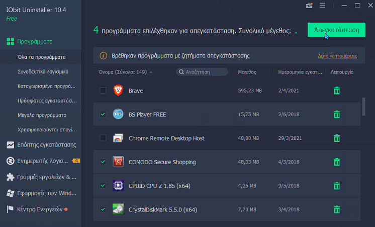Enable the Chrome Remote Desktop Host checkbox
The width and height of the screenshot is (375, 227).
coord(103,138)
